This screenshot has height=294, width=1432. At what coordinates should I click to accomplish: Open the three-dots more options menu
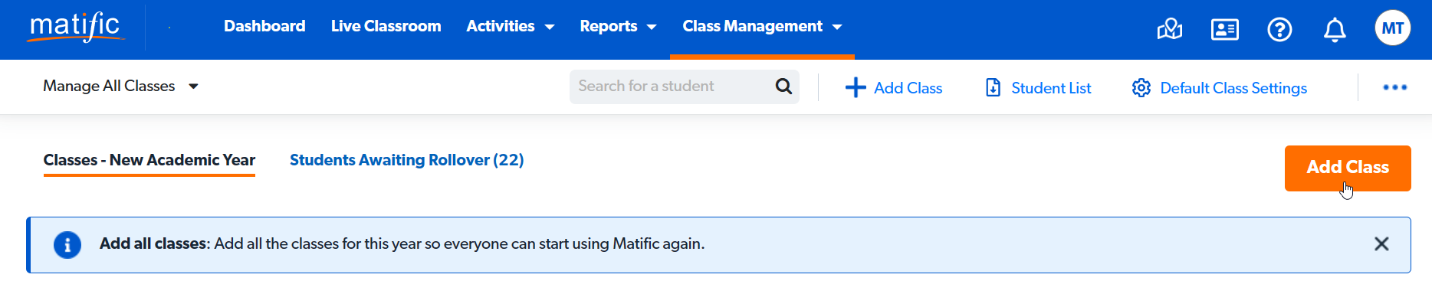(1394, 87)
